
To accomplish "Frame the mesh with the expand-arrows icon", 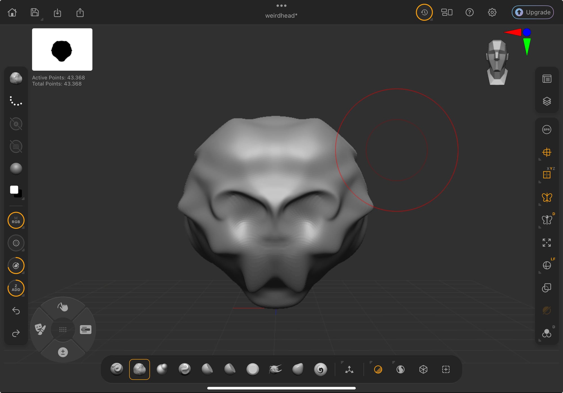I will [x=546, y=242].
